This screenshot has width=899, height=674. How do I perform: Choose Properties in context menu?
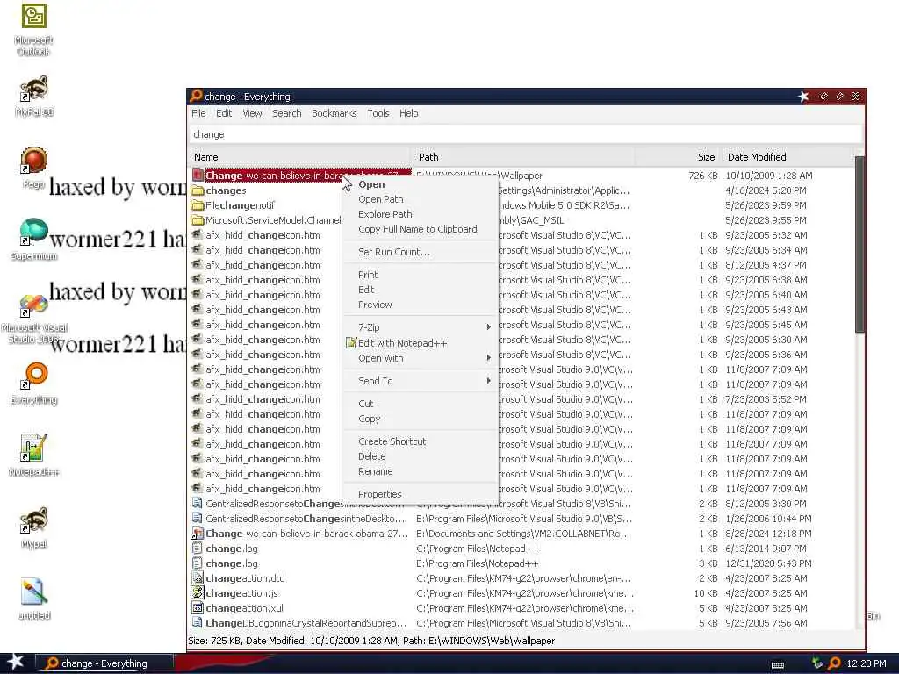click(420, 494)
